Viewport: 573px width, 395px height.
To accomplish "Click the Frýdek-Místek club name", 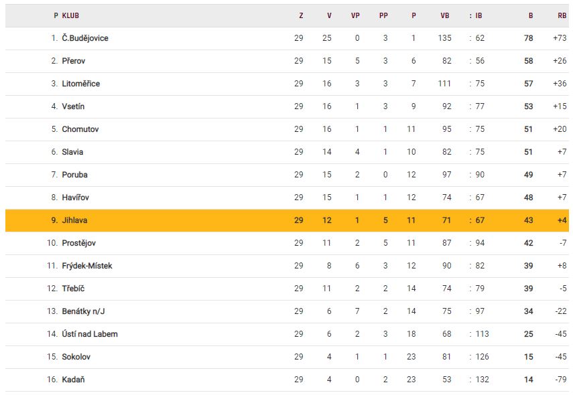I will (87, 266).
